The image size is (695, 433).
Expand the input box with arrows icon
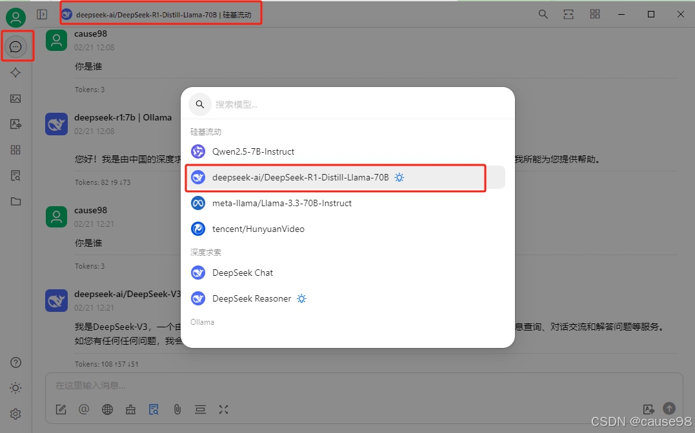click(223, 410)
